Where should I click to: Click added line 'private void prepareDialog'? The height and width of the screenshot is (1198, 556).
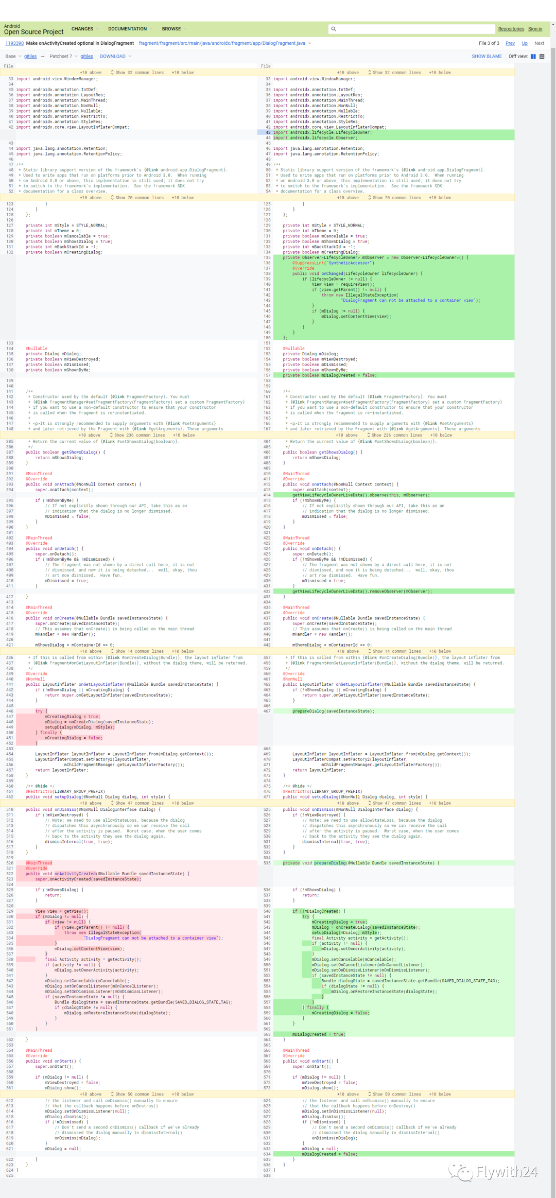393,863
